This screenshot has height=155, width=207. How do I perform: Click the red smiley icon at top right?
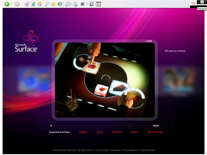tap(193, 3)
